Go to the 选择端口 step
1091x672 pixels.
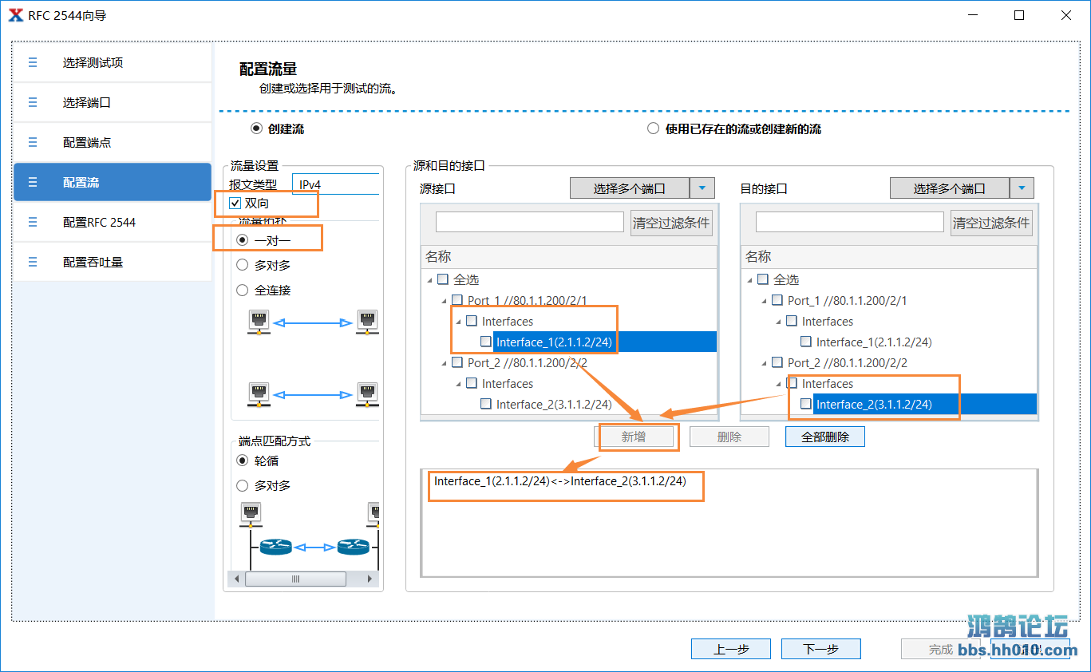point(113,102)
